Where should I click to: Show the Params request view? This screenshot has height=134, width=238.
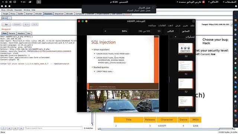click(12, 33)
